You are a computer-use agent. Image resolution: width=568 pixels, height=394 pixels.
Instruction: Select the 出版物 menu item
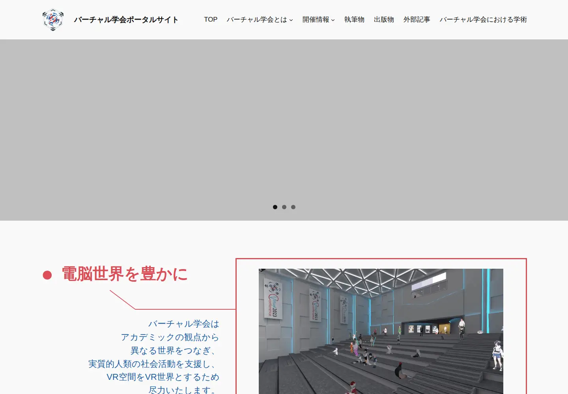click(384, 19)
